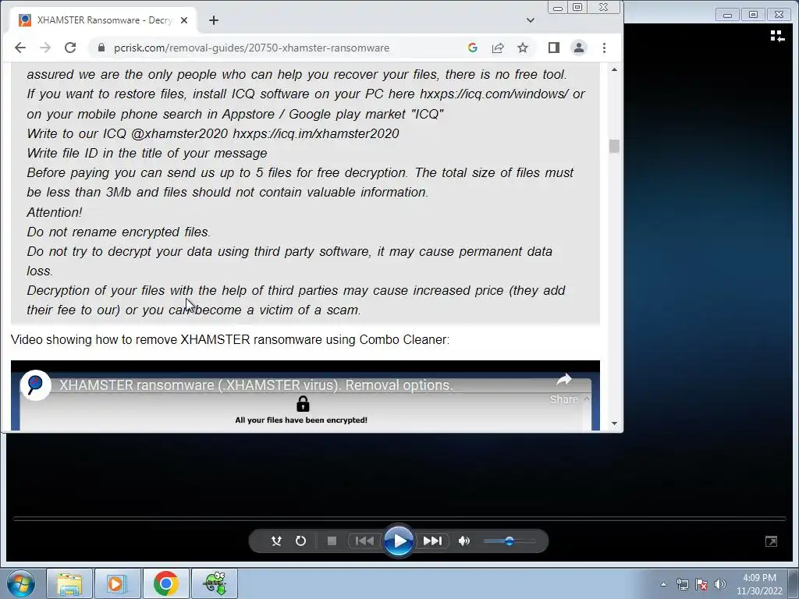The width and height of the screenshot is (799, 599).
Task: Turn on shuffle in Media Player
Action: pyautogui.click(x=276, y=541)
